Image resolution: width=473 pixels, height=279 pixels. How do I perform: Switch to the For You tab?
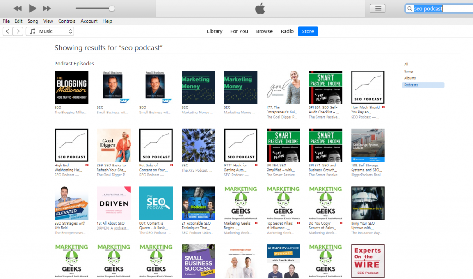pyautogui.click(x=239, y=31)
